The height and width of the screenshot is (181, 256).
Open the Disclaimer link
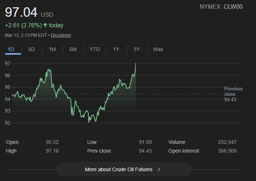pyautogui.click(x=61, y=35)
